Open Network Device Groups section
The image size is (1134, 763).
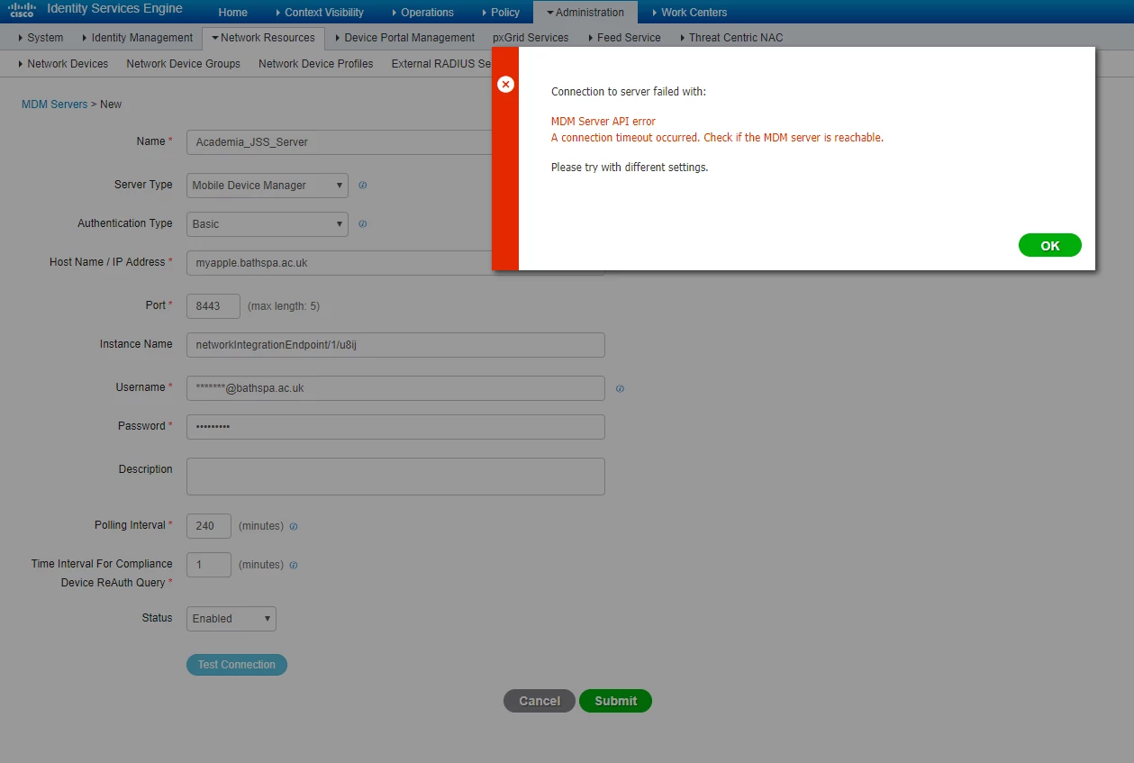click(184, 64)
